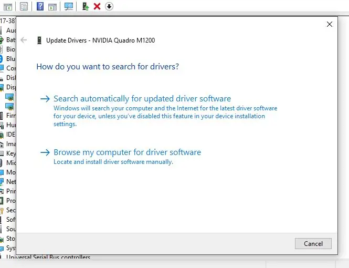The image size is (349, 268).
Task: Select the System devices tree entry
Action: click(11, 248)
